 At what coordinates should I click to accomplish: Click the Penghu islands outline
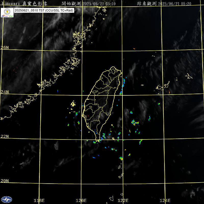pyautogui.click(x=73, y=104)
